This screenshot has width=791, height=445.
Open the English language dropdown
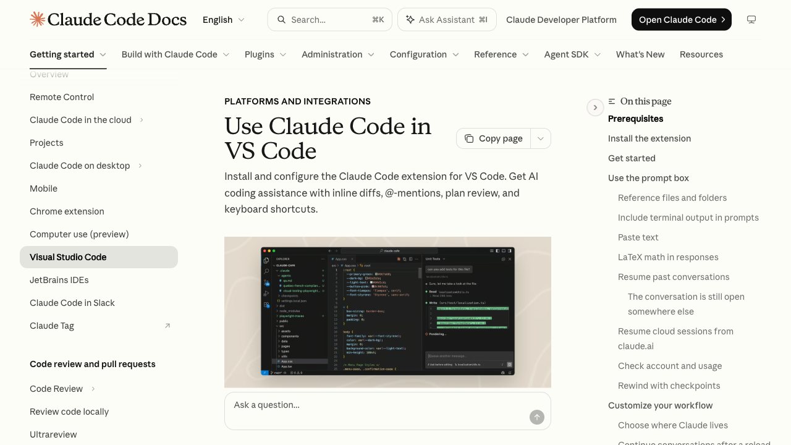pos(224,20)
